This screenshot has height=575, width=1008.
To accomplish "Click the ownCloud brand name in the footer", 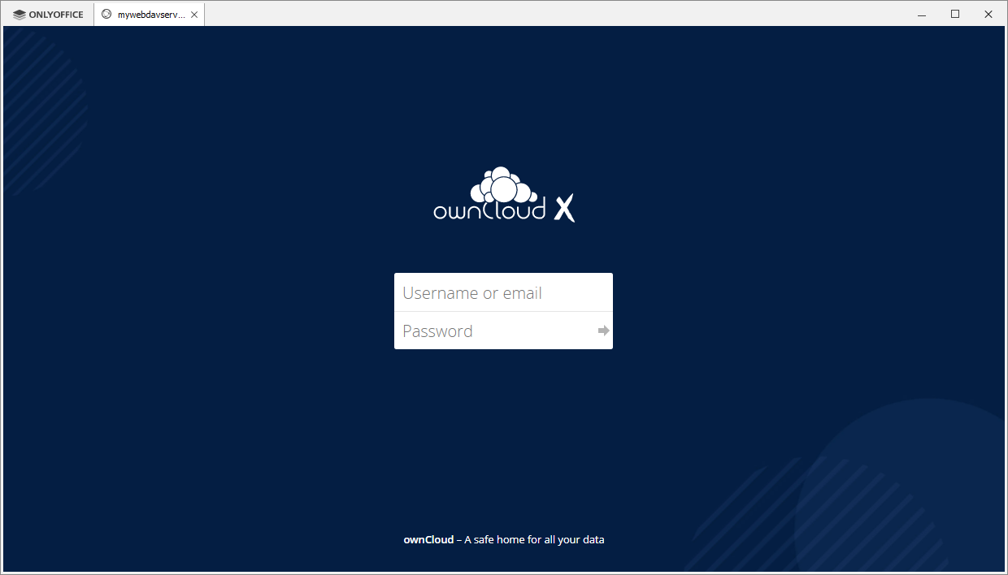I will click(428, 539).
